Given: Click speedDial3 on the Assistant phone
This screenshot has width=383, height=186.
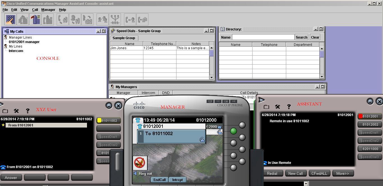Looking at the screenshot, I should point(370,157).
